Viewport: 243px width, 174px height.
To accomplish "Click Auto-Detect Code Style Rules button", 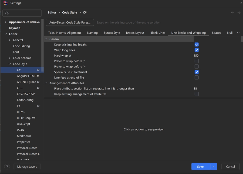I will coord(70,22).
